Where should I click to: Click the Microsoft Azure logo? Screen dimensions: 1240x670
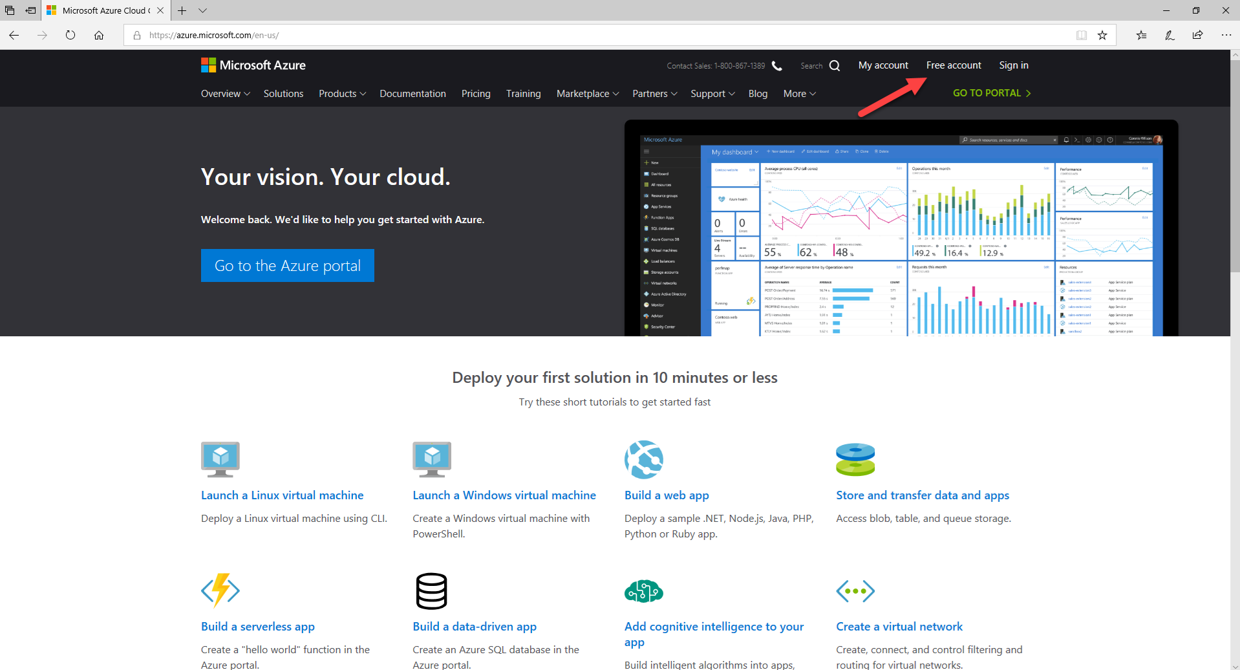[x=253, y=65]
